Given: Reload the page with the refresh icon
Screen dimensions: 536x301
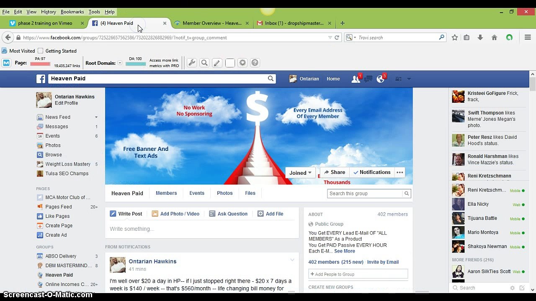Looking at the screenshot, I should (337, 38).
